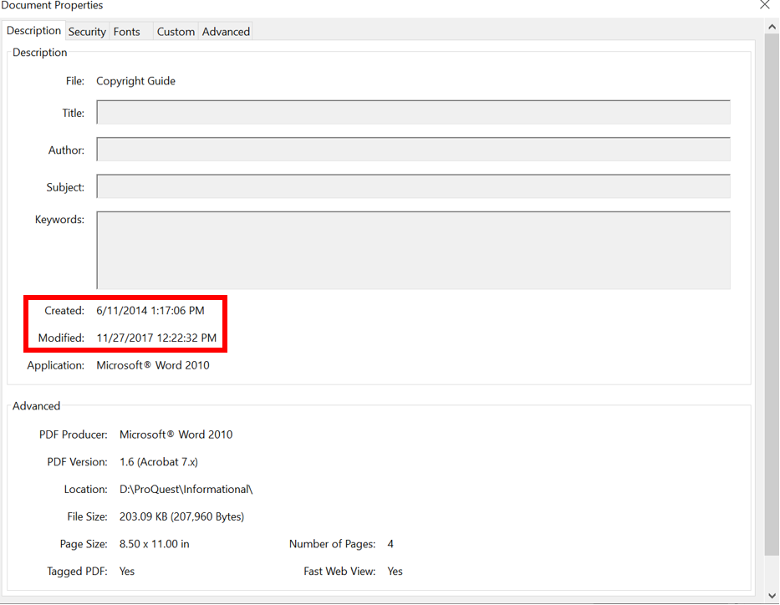Click the Created date value
Viewport: 780px width, 605px height.
(x=150, y=311)
